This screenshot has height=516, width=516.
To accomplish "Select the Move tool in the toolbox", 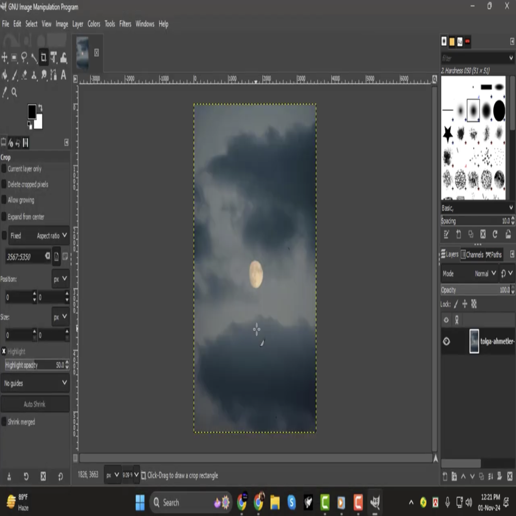I will point(5,58).
